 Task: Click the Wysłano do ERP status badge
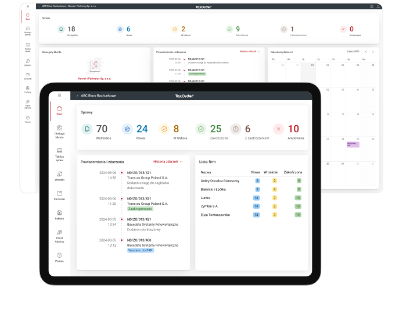141,250
